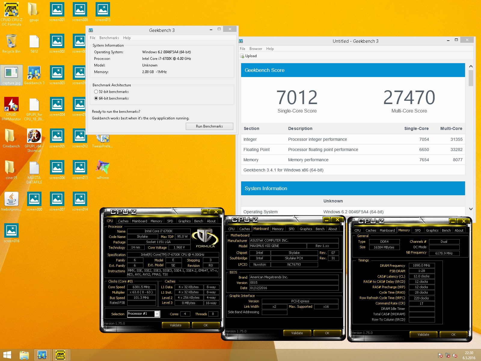This screenshot has height=361, width=481.
Task: Click the MAXIMUS VIII GENE model field
Action: pyautogui.click(x=278, y=246)
